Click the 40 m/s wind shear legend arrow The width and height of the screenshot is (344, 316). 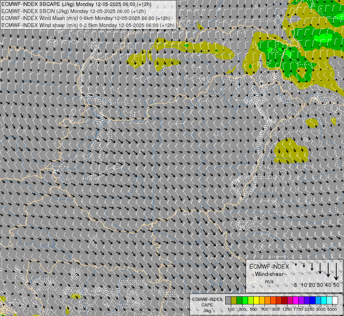(x=328, y=270)
